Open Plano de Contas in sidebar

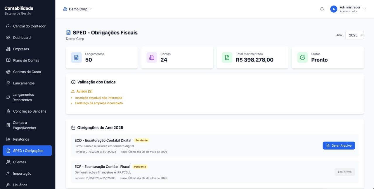click(26, 60)
